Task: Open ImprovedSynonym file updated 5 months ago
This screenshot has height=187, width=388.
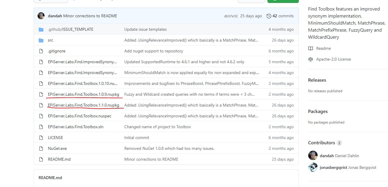Action: [82, 62]
